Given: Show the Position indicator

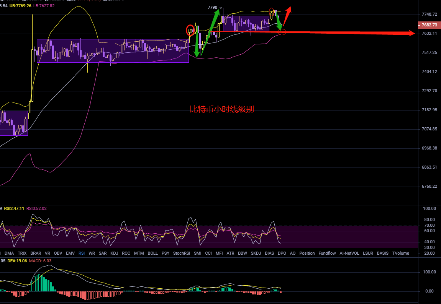Looking at the screenshot, I should 307,253.
